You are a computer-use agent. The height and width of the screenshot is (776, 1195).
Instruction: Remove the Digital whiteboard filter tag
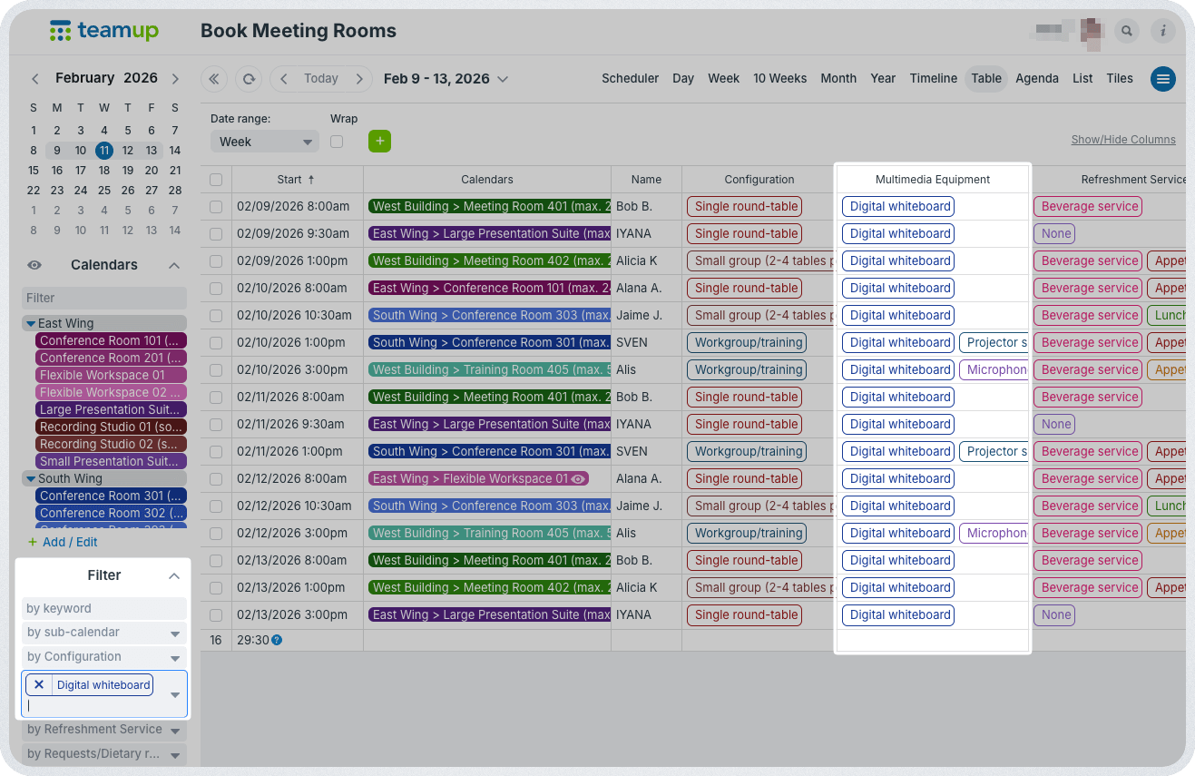coord(39,684)
